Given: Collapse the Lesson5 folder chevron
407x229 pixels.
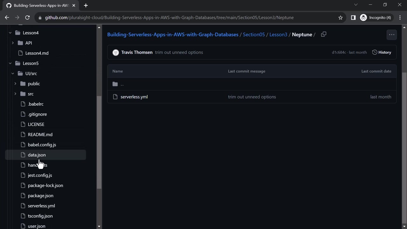Looking at the screenshot, I should point(10,63).
